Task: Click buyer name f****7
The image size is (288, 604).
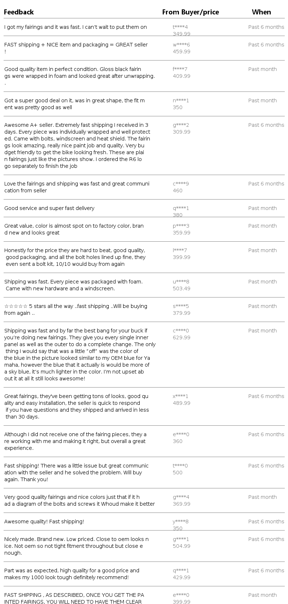Action: (180, 69)
